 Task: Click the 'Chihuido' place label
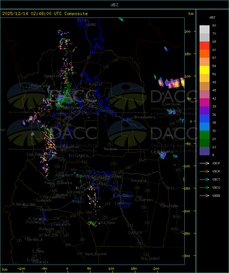point(46,229)
